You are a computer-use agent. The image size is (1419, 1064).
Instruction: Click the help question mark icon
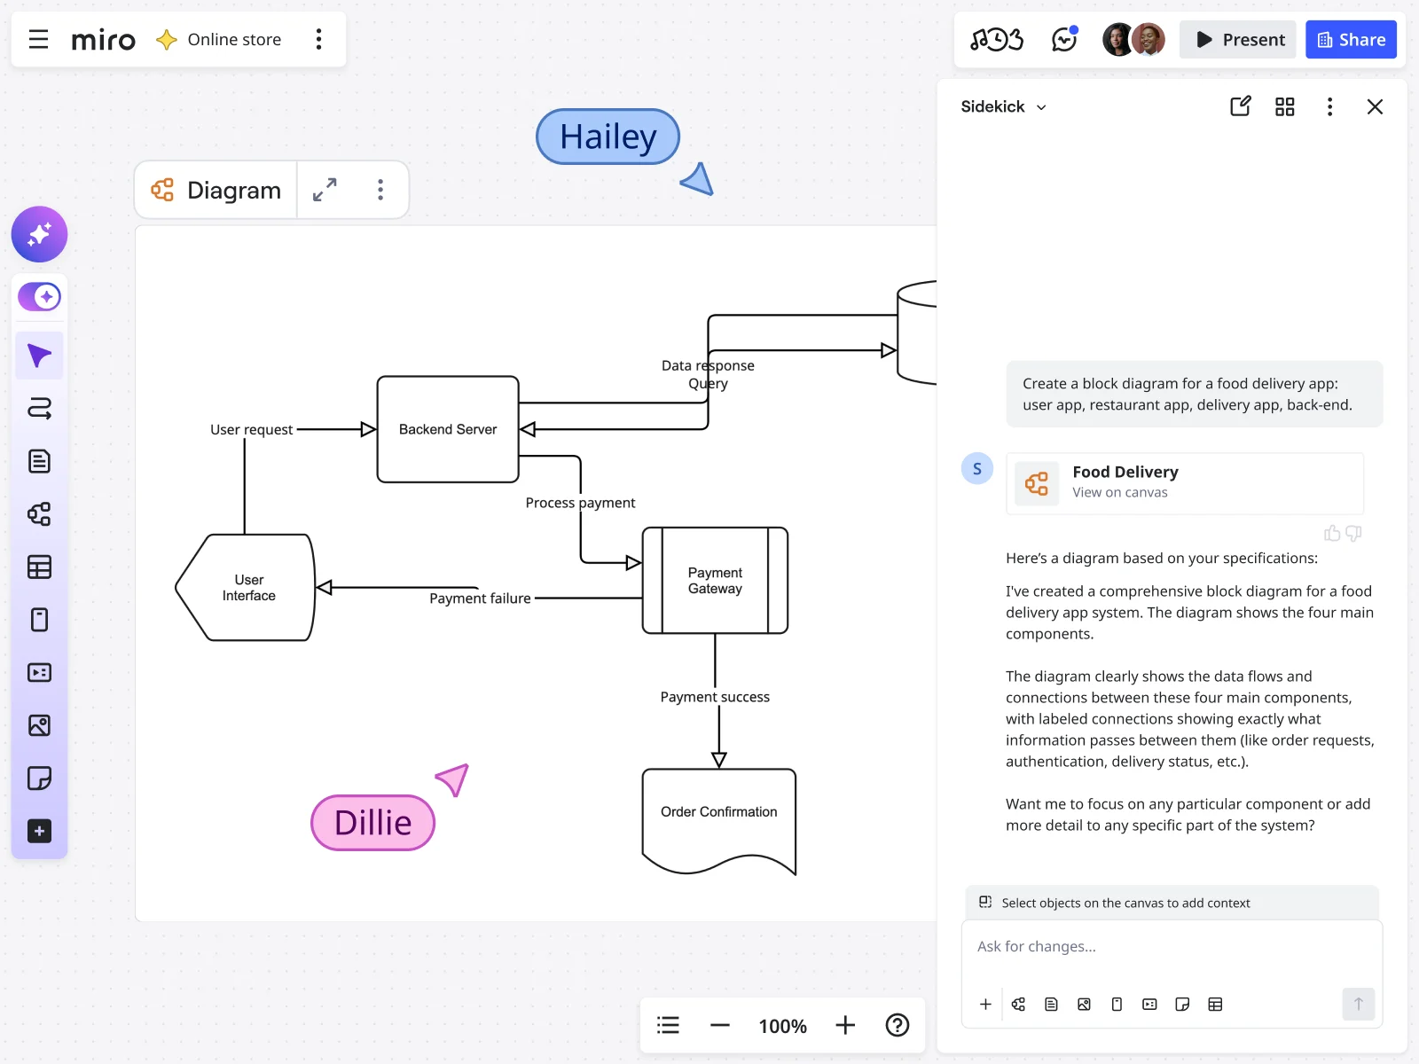tap(898, 1025)
